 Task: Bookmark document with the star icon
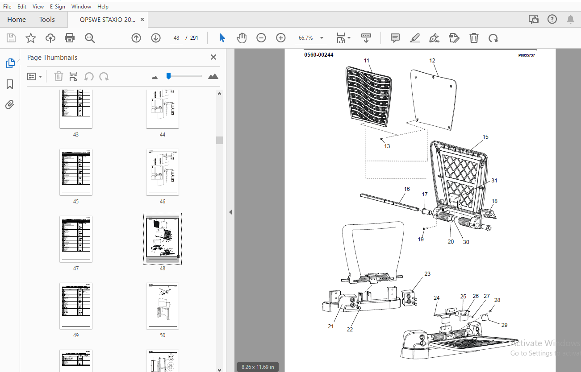point(31,38)
